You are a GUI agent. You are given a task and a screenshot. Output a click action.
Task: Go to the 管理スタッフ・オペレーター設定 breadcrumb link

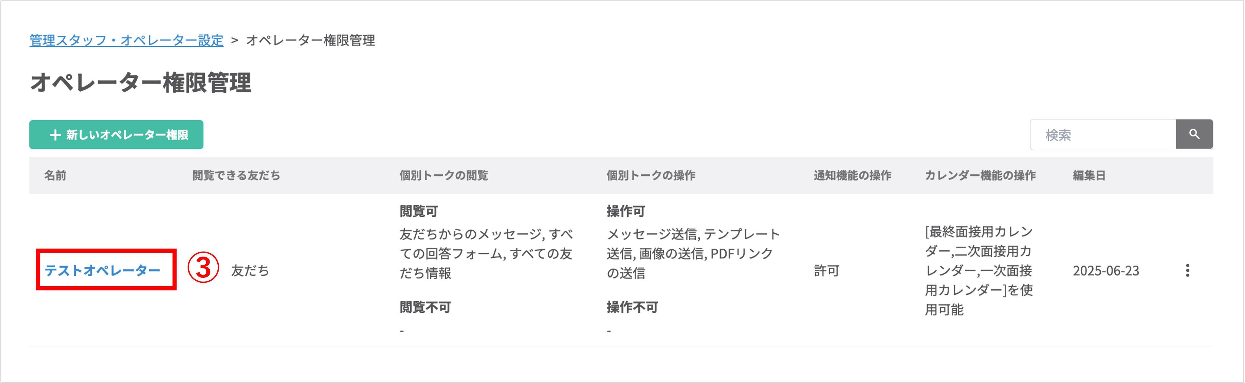click(127, 40)
